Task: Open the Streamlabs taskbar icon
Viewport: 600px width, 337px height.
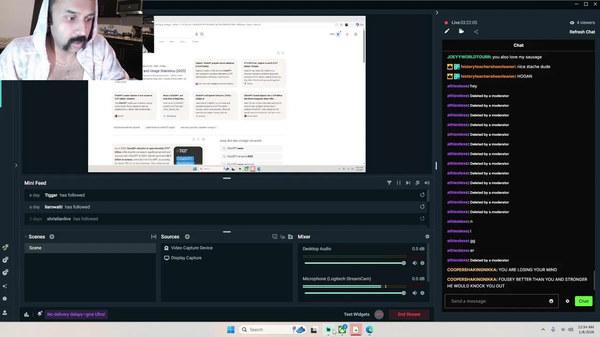Action: (x=329, y=330)
